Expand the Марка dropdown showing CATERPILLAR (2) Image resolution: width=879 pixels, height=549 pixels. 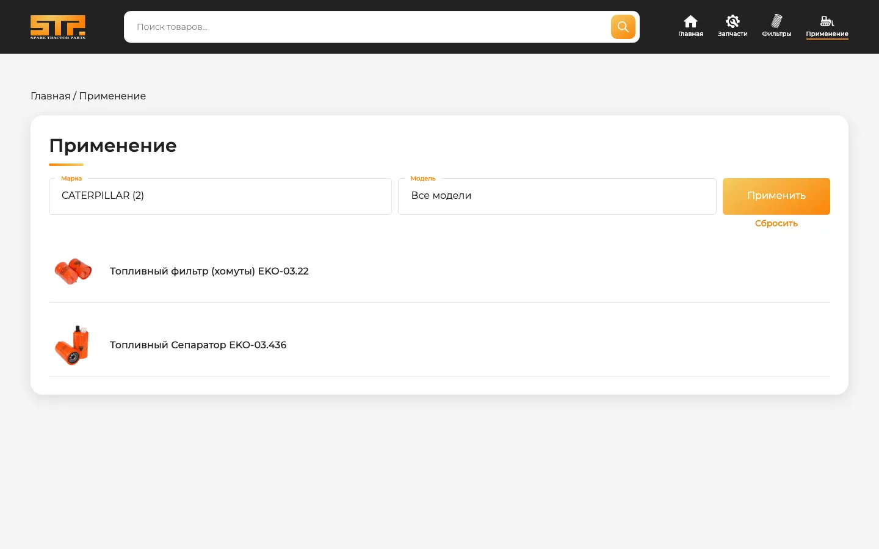[x=220, y=196]
